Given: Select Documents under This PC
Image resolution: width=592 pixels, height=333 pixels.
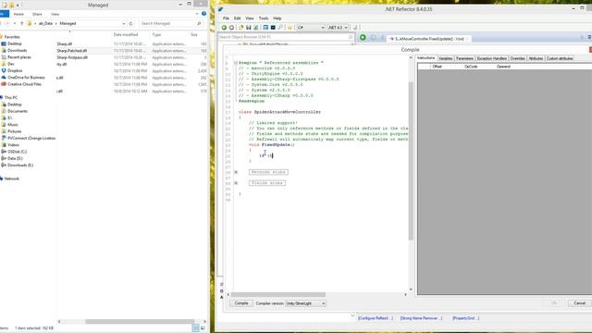Looking at the screenshot, I should click(x=18, y=111).
